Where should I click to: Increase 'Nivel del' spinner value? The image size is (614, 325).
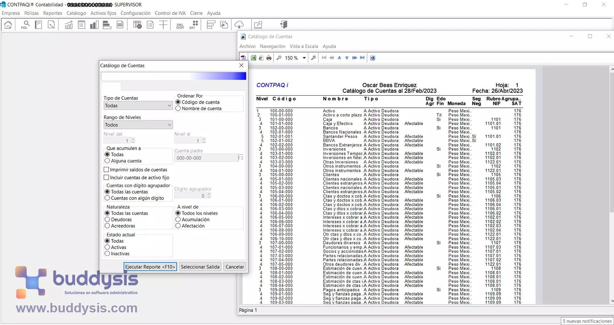133,139
